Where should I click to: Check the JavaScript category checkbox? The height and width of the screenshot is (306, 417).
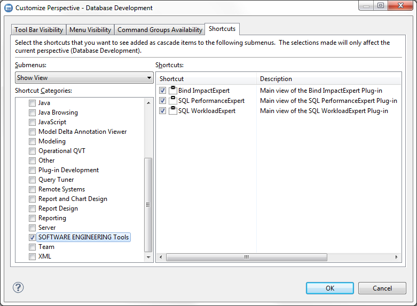pyautogui.click(x=33, y=122)
